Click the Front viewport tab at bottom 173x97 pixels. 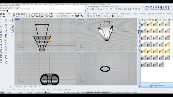pos(30,87)
